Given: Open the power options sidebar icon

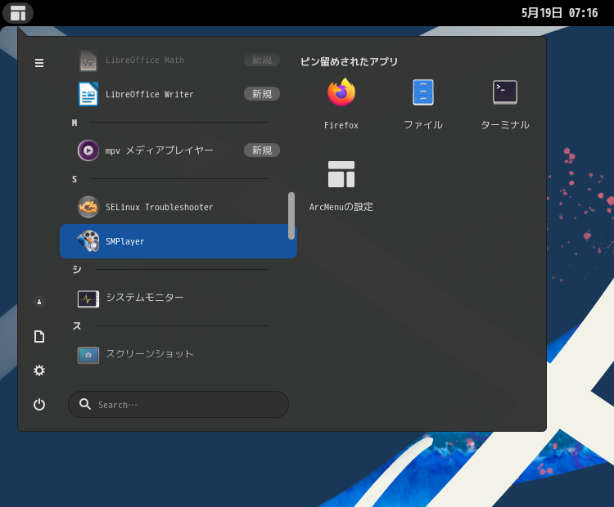Looking at the screenshot, I should pos(39,404).
